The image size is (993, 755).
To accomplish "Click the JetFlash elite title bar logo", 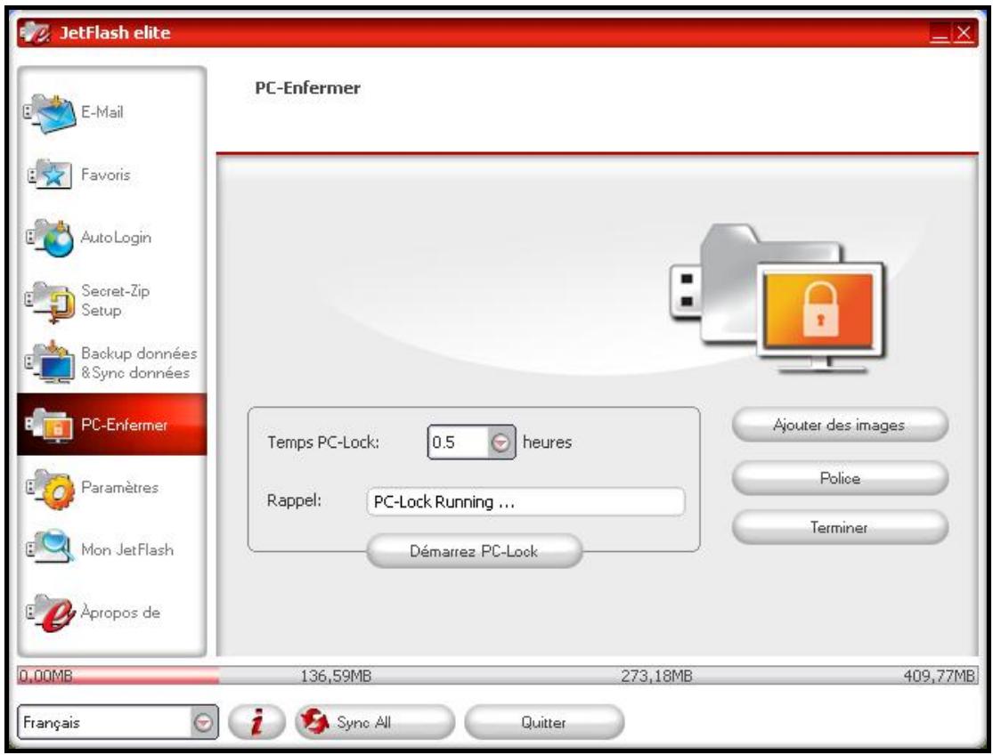I will point(35,33).
